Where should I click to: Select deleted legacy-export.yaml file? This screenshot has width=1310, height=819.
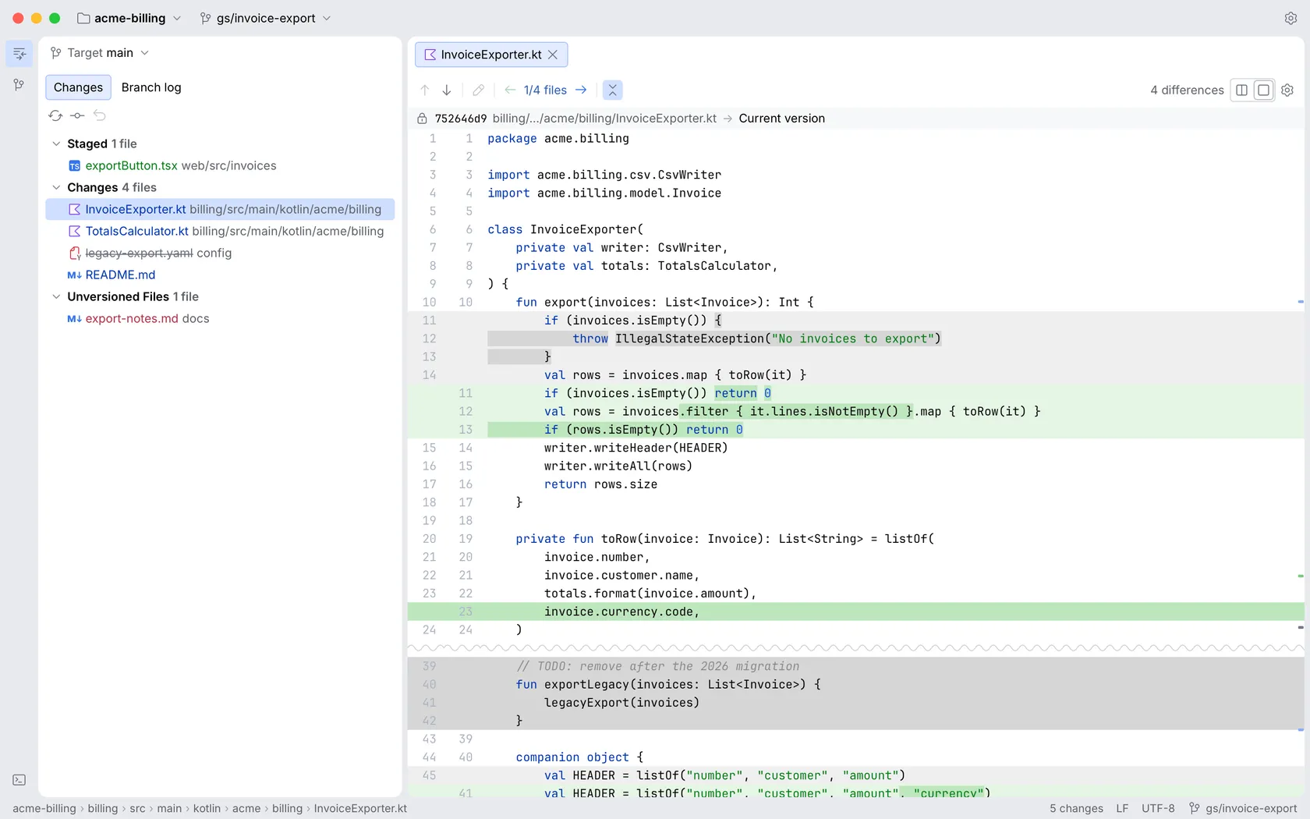[220, 253]
